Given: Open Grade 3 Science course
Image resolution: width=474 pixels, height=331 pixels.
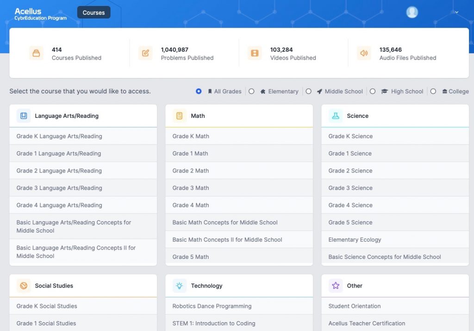Looking at the screenshot, I should 395,188.
